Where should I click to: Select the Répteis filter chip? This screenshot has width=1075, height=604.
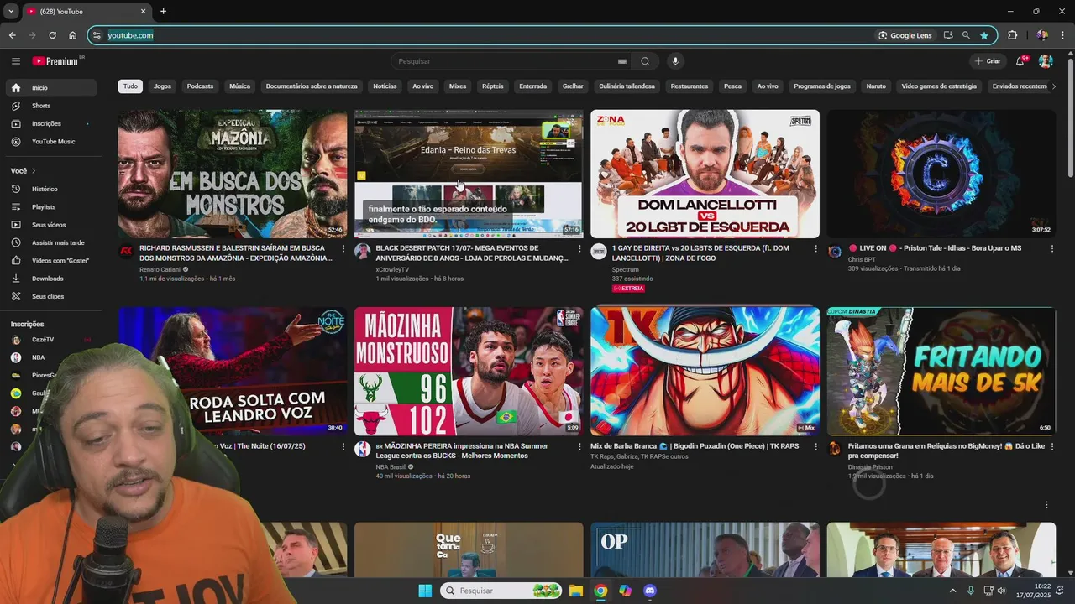(x=492, y=86)
